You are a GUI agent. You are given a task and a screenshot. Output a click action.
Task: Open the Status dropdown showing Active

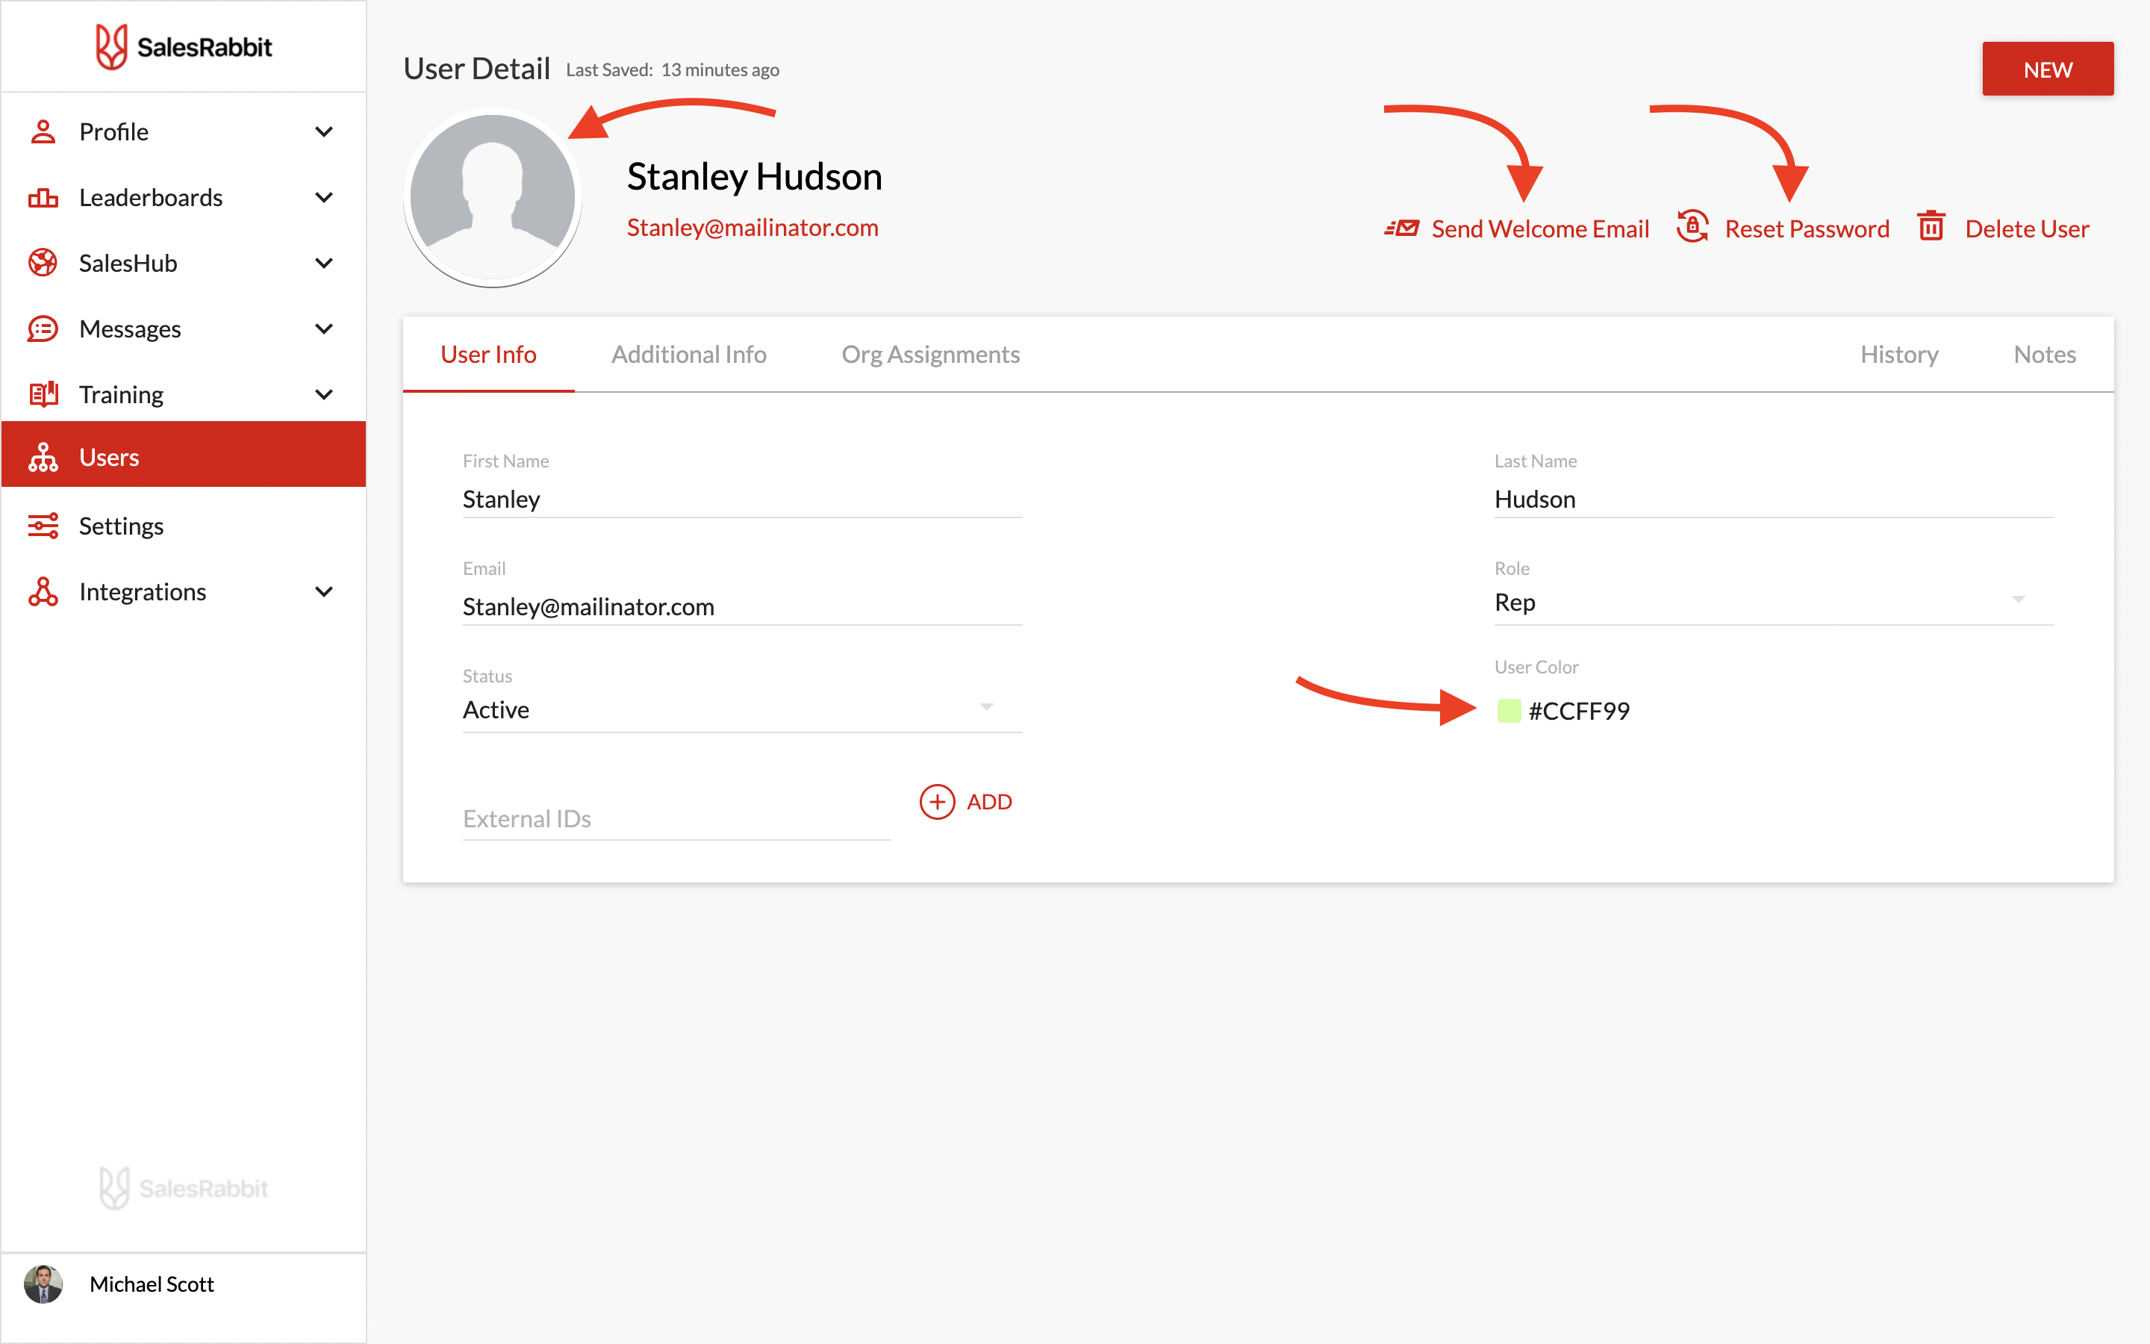[742, 709]
